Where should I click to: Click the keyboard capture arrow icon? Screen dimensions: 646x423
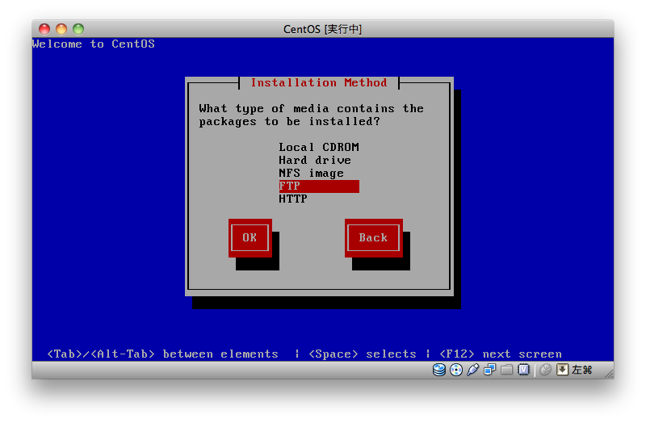[x=562, y=370]
